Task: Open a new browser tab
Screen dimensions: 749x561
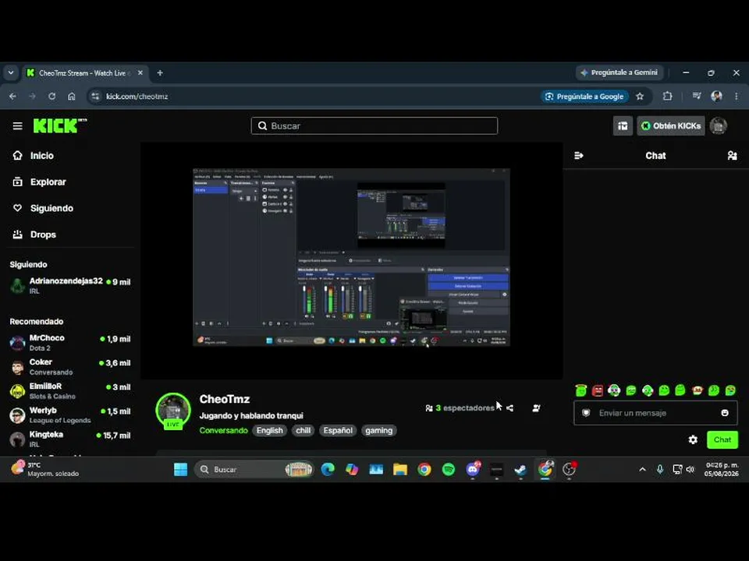Action: coord(160,73)
